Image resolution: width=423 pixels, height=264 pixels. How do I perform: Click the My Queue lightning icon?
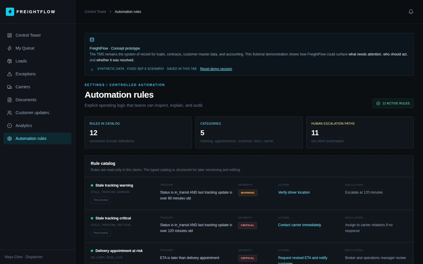pyautogui.click(x=9, y=48)
